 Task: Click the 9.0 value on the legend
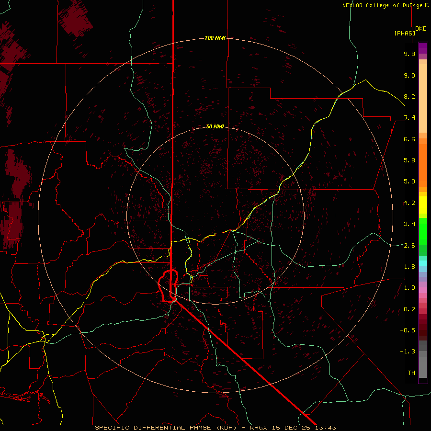pyautogui.click(x=409, y=75)
